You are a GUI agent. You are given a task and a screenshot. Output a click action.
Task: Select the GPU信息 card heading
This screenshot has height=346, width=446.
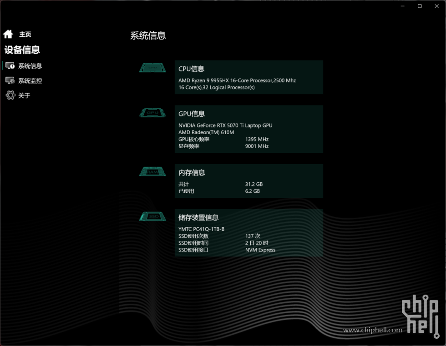[x=192, y=114]
